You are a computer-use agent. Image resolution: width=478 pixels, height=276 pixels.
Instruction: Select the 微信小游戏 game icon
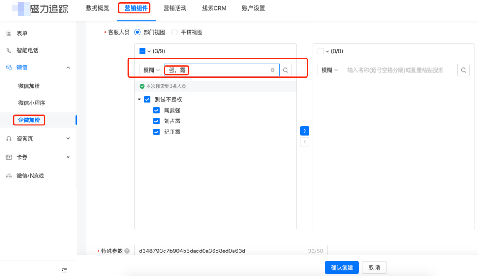click(x=9, y=176)
